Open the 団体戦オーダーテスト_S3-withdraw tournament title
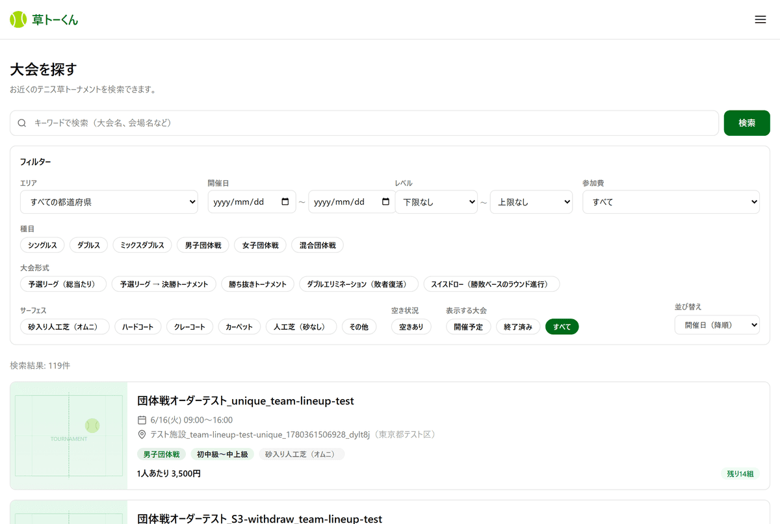 [x=259, y=519]
